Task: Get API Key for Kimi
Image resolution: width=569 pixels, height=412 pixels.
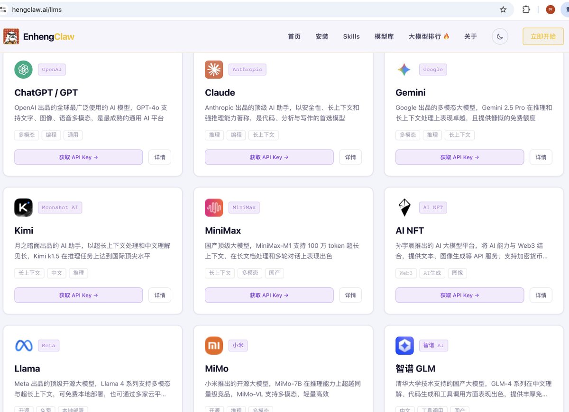Action: (x=78, y=295)
